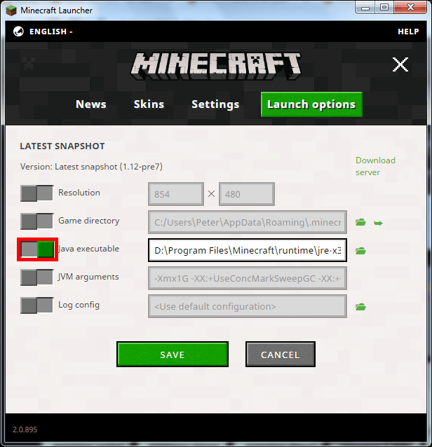Click the resolution height field 480
The height and width of the screenshot is (447, 432).
point(247,194)
